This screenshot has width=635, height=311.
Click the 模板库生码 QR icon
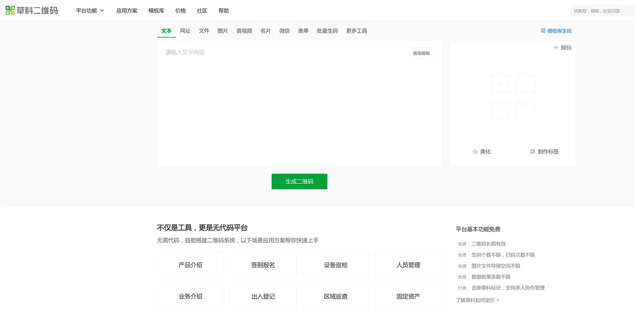(543, 31)
